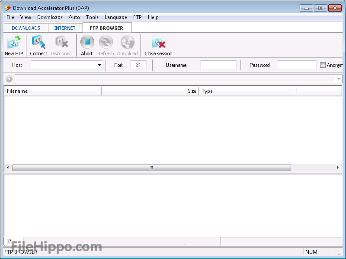This screenshot has height=259, width=346.
Task: Switch to the INTERNET tab
Action: pyautogui.click(x=65, y=28)
